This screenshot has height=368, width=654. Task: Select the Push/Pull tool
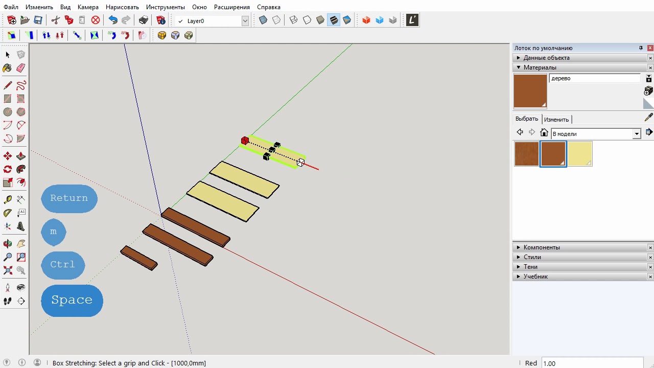point(21,156)
